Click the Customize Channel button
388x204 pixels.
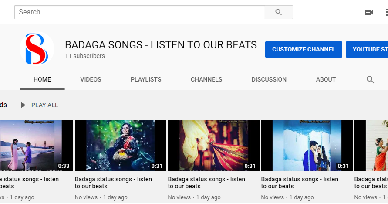click(304, 50)
